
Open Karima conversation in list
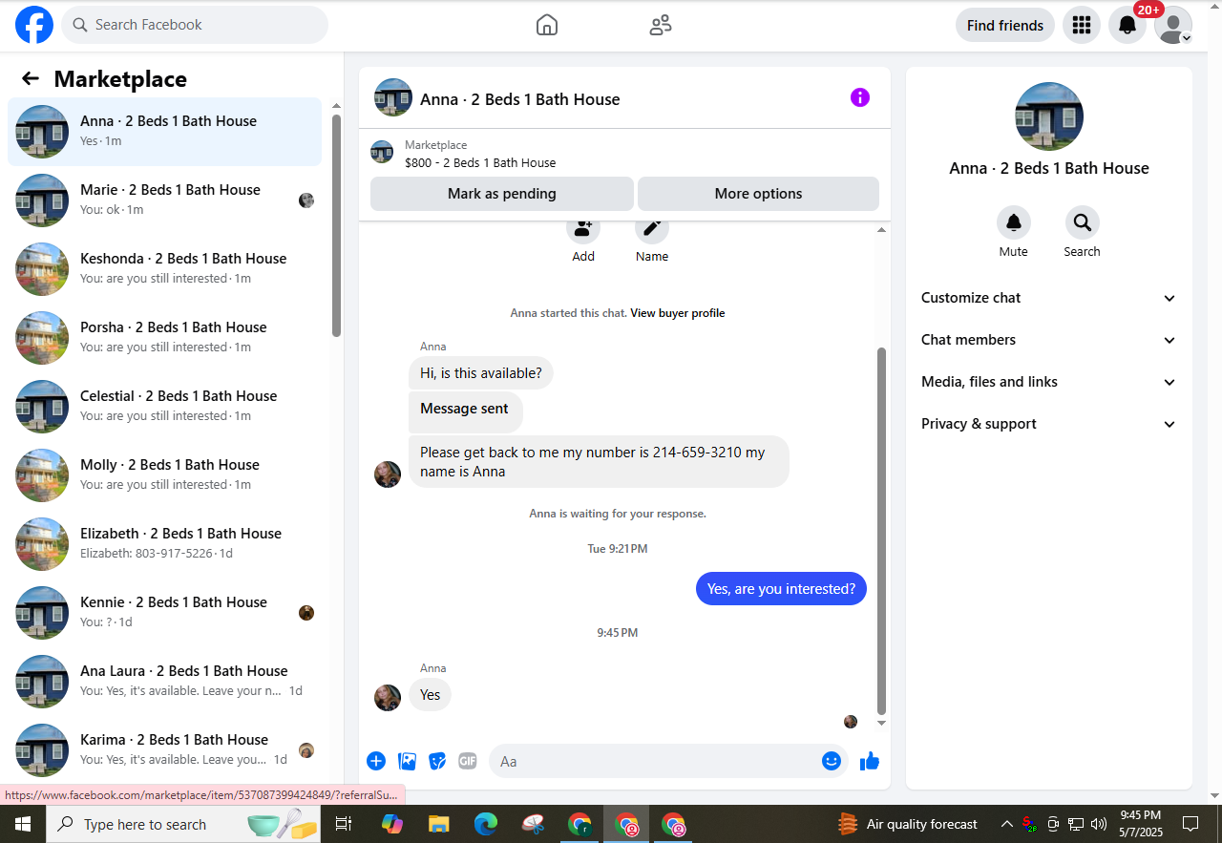[x=164, y=750]
